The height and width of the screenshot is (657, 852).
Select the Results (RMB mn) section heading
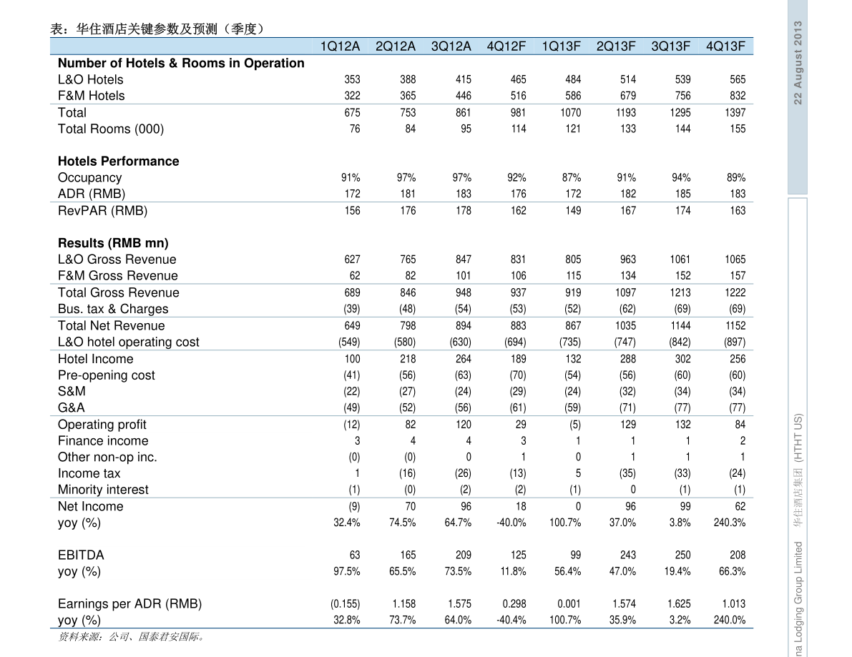[113, 243]
